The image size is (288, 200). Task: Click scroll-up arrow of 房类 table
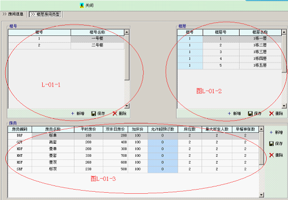pyautogui.click(x=261, y=129)
